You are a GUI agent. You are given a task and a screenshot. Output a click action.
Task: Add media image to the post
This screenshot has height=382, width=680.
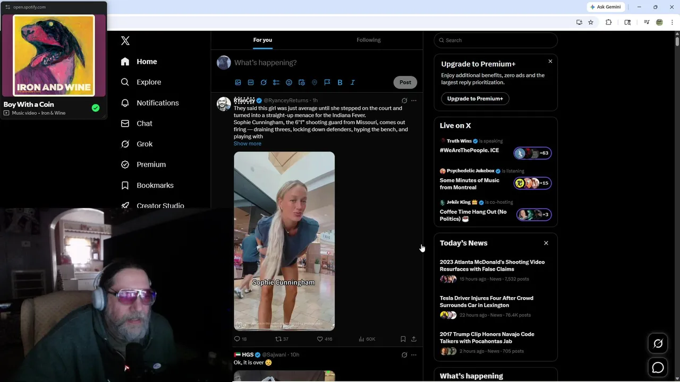click(x=238, y=82)
